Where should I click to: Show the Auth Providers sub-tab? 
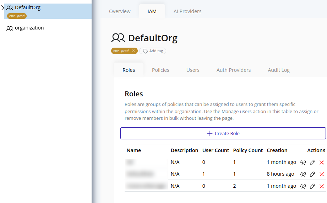click(234, 70)
